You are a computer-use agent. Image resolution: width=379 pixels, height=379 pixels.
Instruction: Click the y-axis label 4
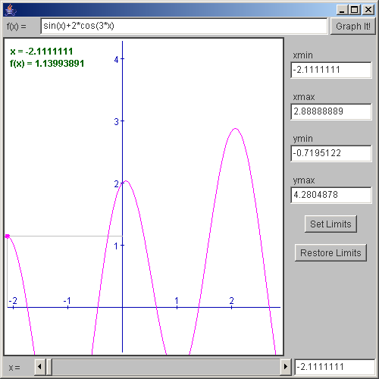tap(116, 60)
